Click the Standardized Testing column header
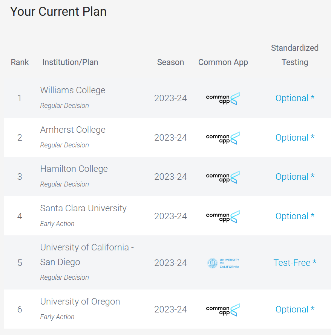The width and height of the screenshot is (331, 335). (x=295, y=55)
